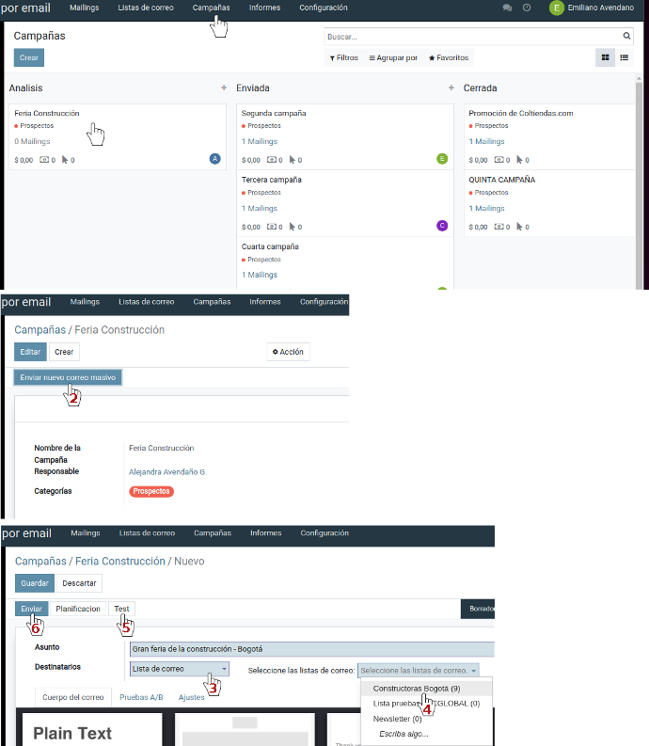Open the Ajustes tab

[191, 697]
